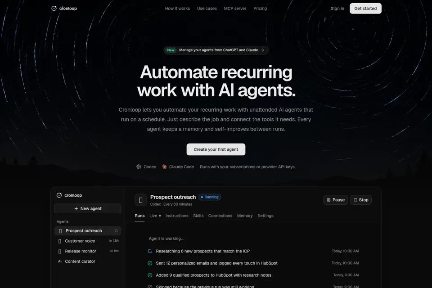Open the Researching 6 new prospects run
The width and height of the screenshot is (432, 288).
coord(253,251)
